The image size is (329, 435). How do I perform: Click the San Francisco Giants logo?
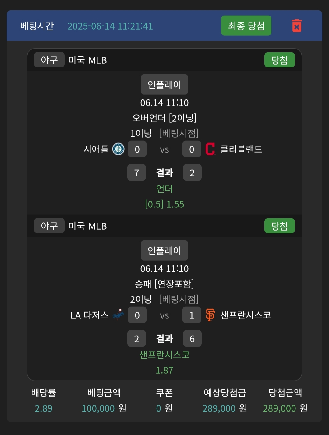[210, 315]
